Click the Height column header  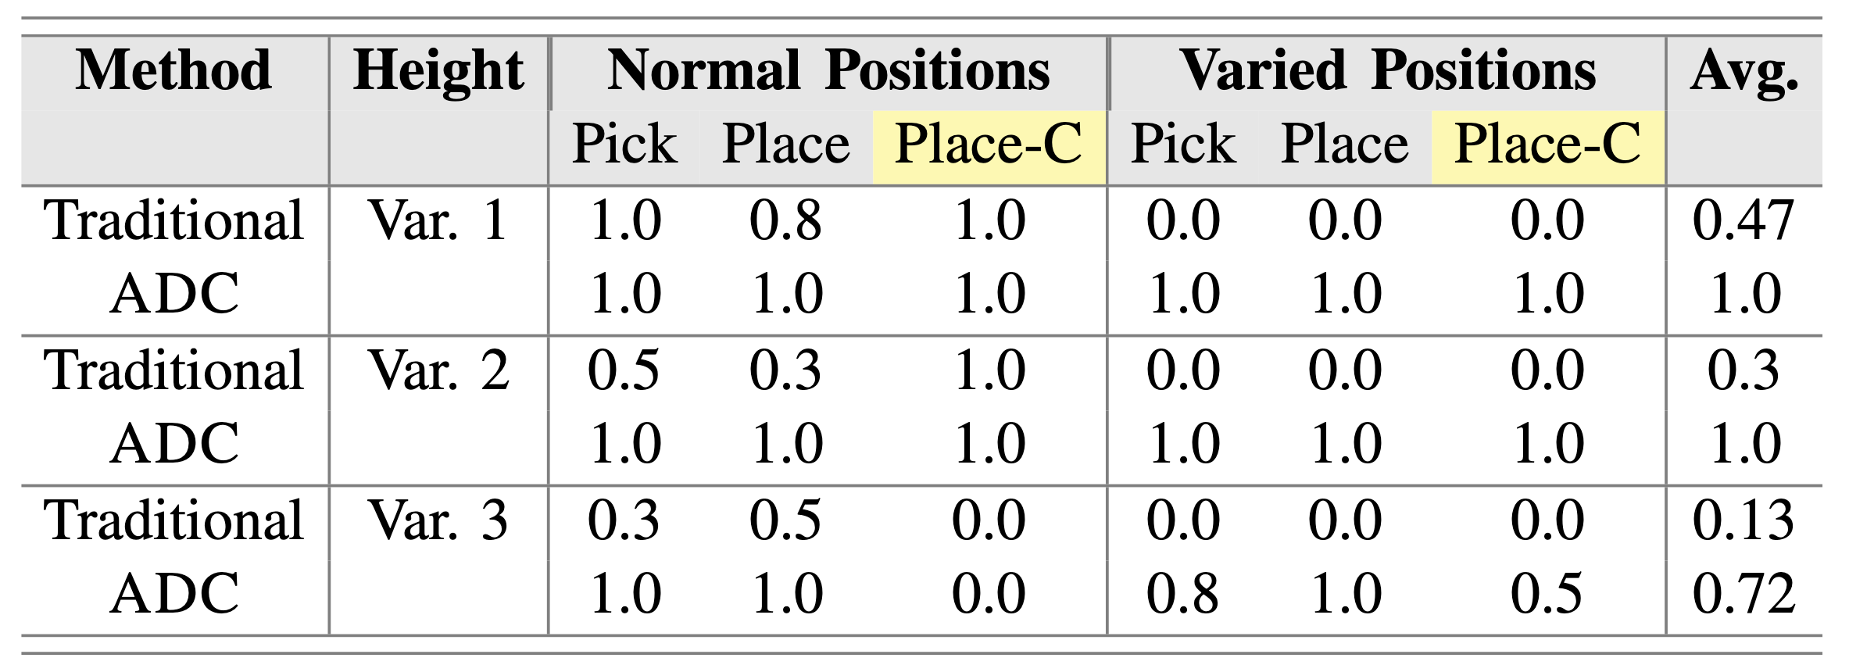(x=438, y=71)
